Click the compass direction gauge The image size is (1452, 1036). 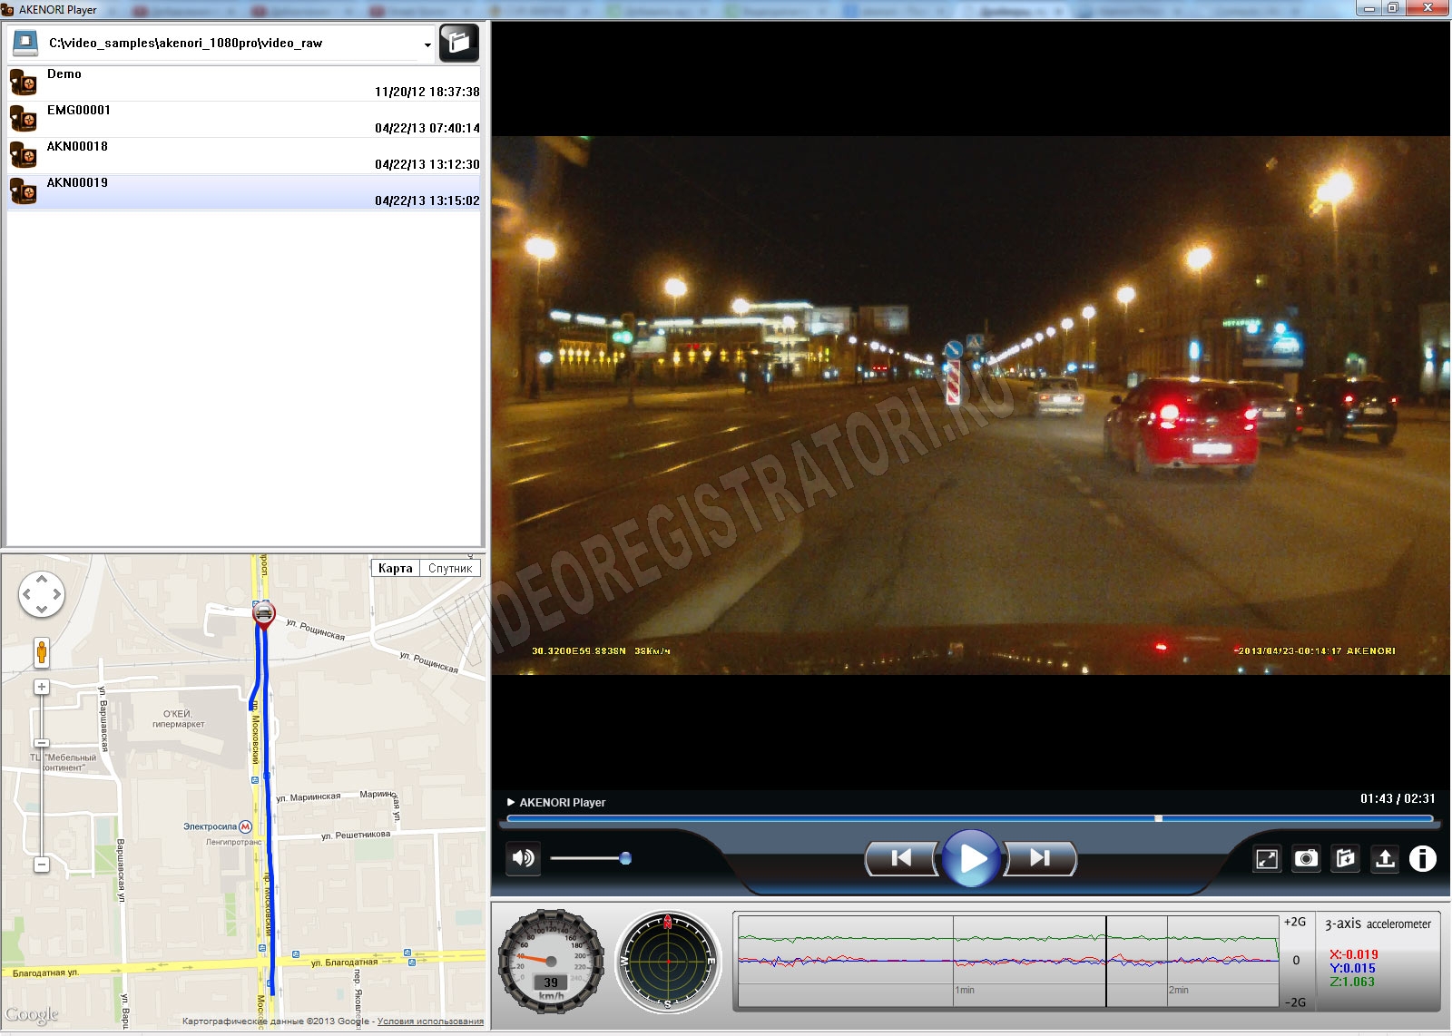(668, 962)
